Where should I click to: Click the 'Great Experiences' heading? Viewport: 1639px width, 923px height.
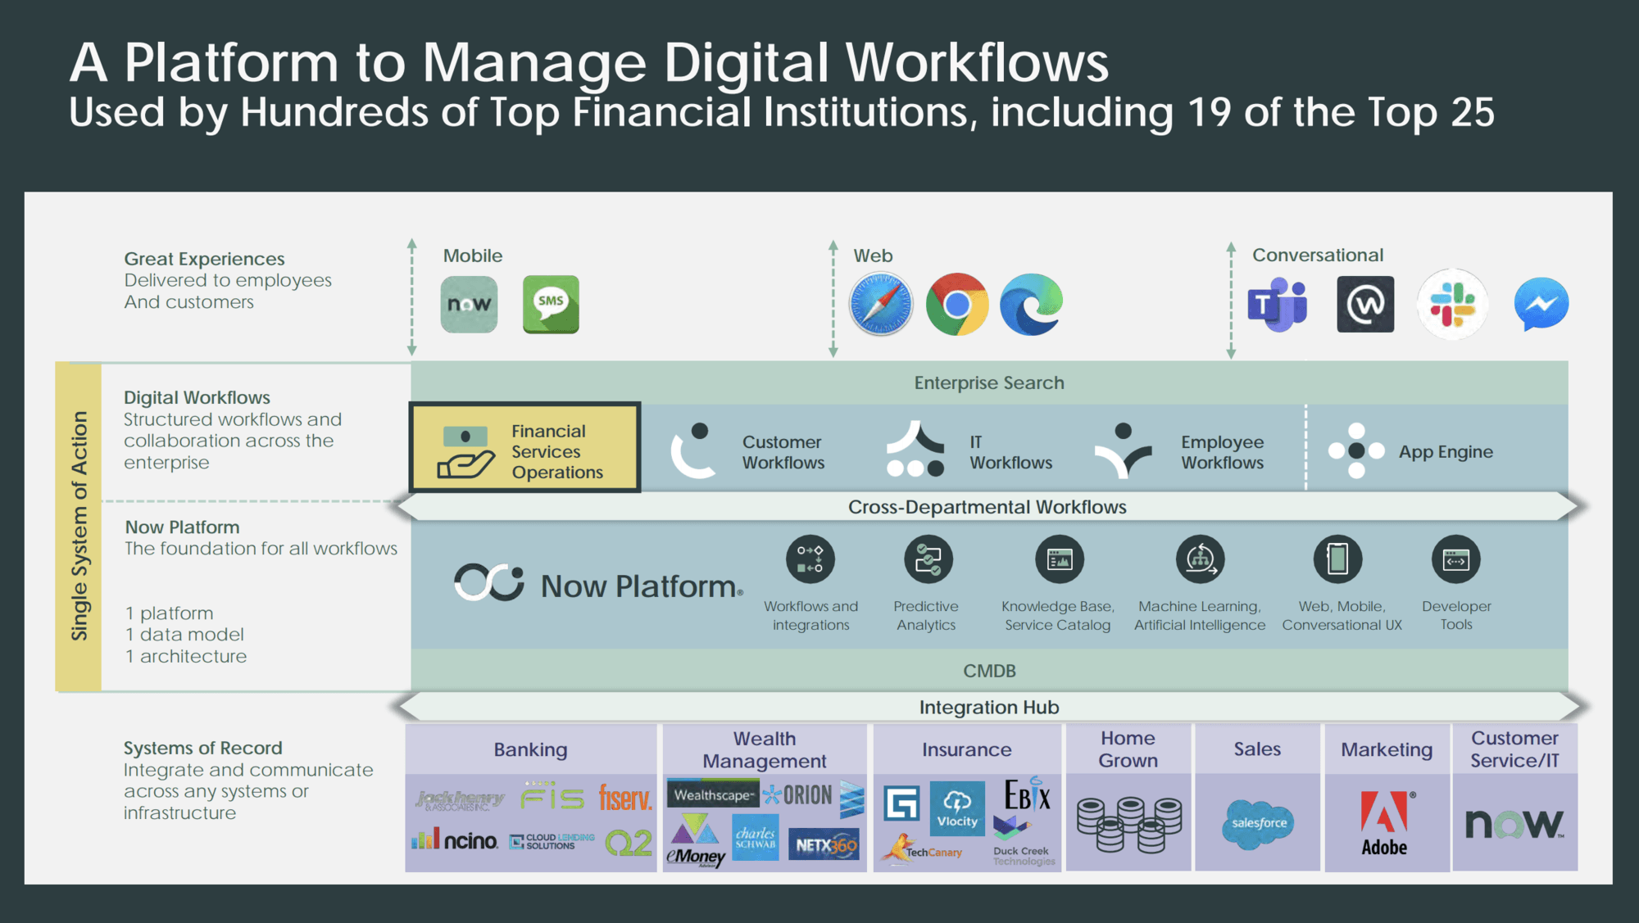[x=204, y=259]
